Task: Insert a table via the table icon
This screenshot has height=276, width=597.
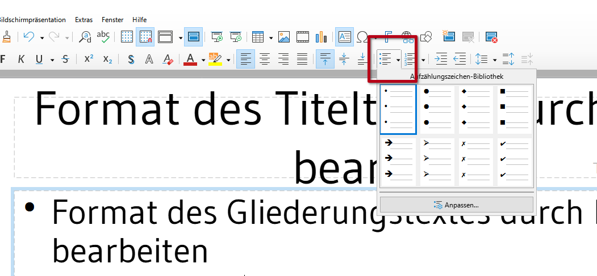Action: coord(258,37)
